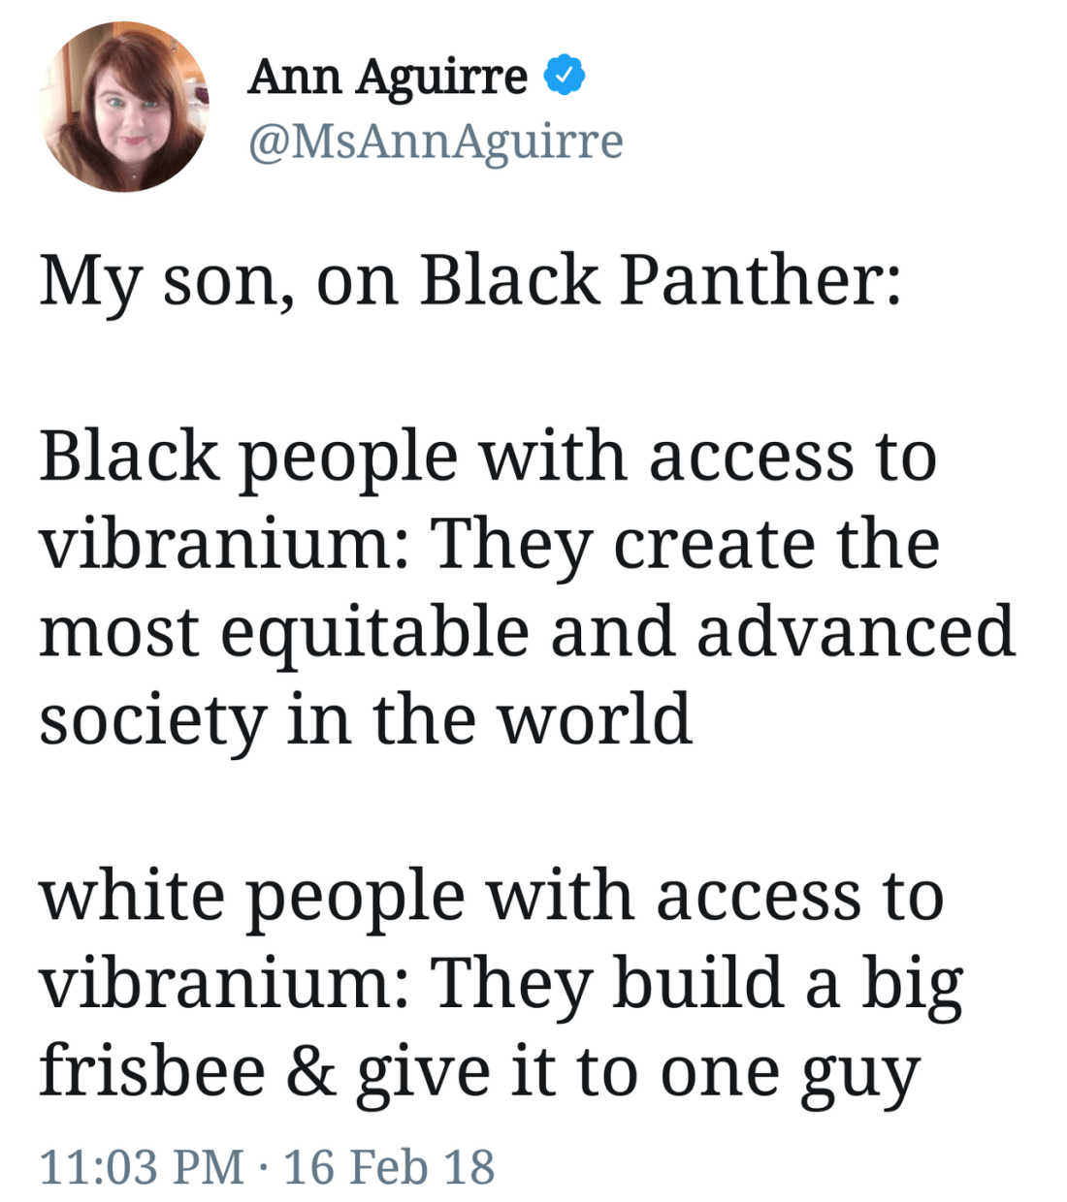The height and width of the screenshot is (1202, 1067).
Task: Click the display name Ann Aguirre
Action: (387, 76)
